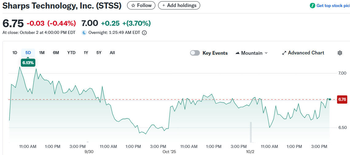Show the YTD chart range
Screen dimensions: 350x155
point(71,53)
